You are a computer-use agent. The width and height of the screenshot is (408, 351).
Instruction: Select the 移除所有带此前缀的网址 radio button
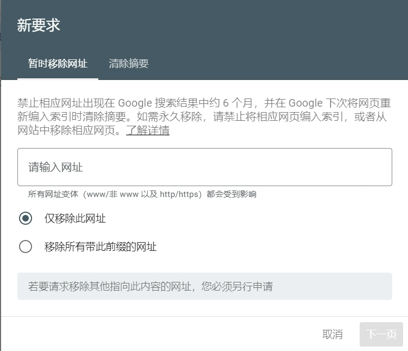[x=26, y=247]
